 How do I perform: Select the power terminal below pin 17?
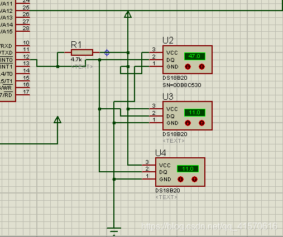tap(57, 120)
